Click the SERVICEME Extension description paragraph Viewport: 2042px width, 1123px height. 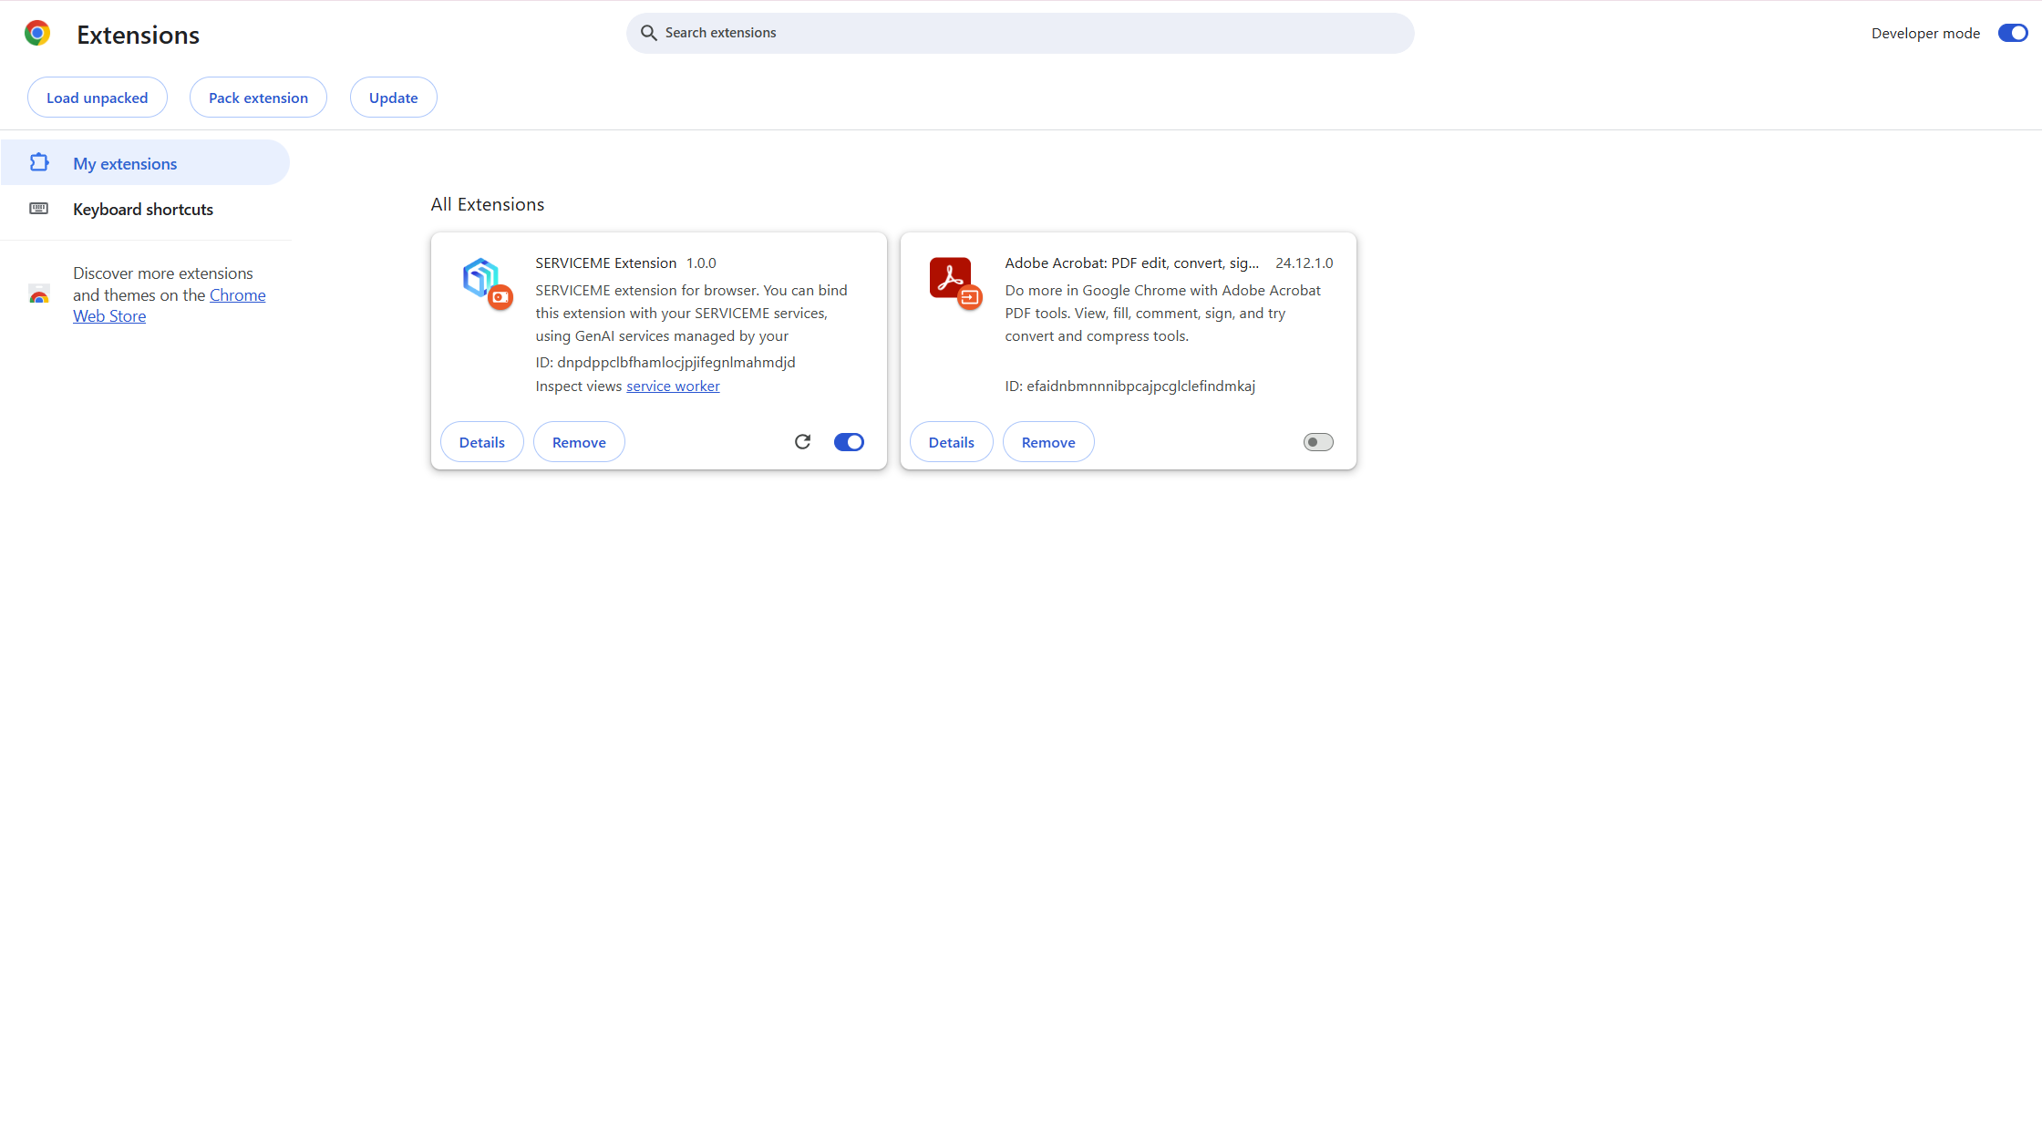tap(692, 314)
